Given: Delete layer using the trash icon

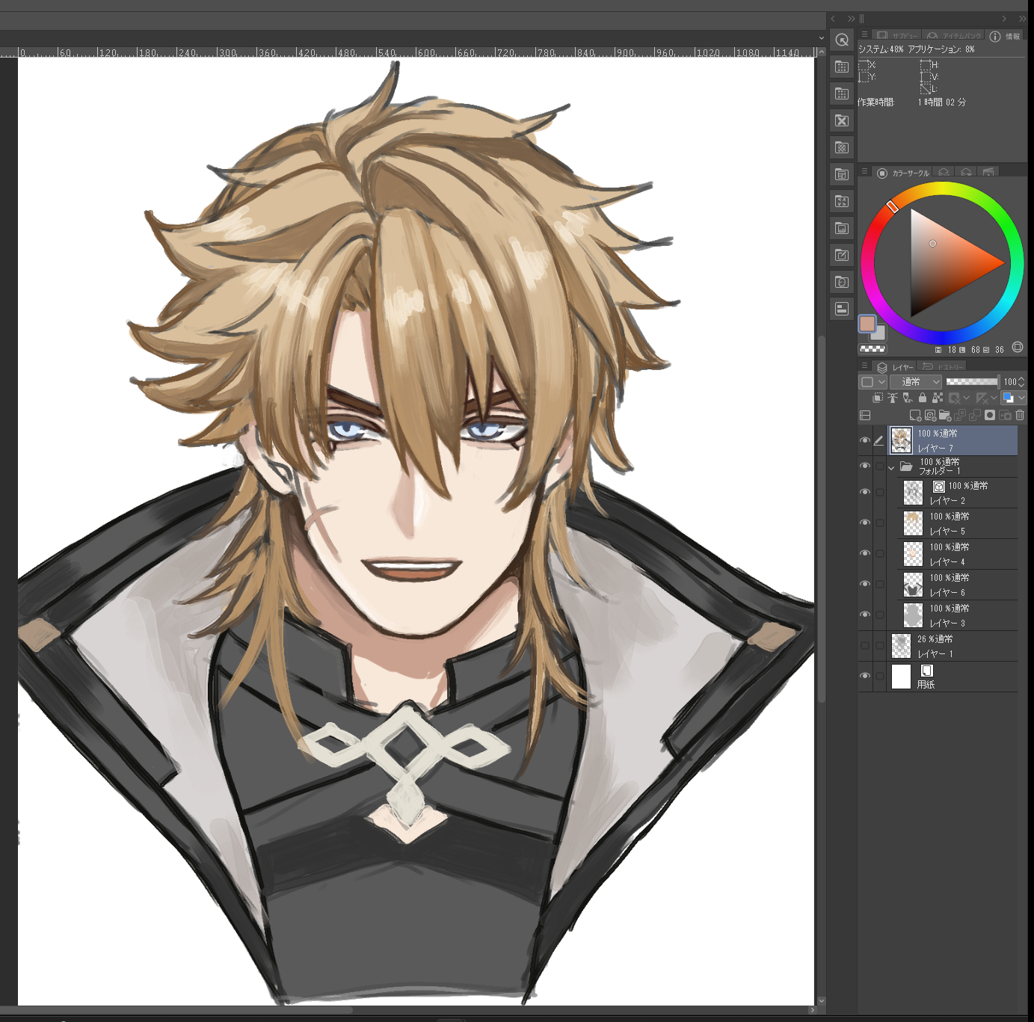Looking at the screenshot, I should 1020,415.
